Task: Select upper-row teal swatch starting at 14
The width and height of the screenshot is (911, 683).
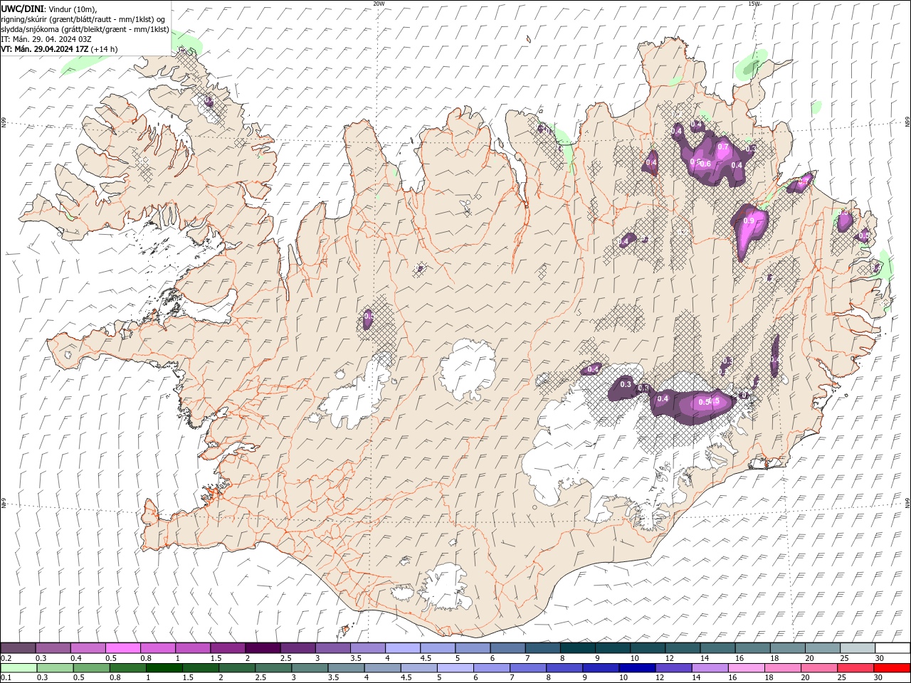Action: point(717,648)
